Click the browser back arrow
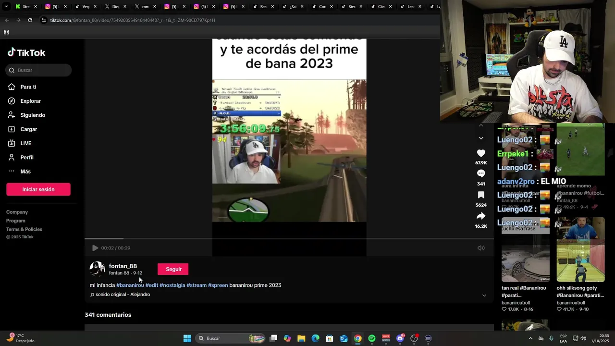Screen dimensions: 615x346 tap(7, 20)
